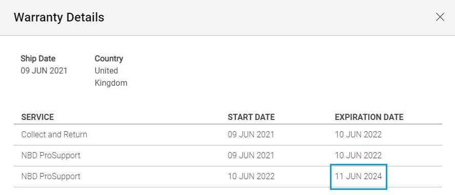Click the SERVICE column header
Viewport: 455px width, 195px height.
point(37,117)
